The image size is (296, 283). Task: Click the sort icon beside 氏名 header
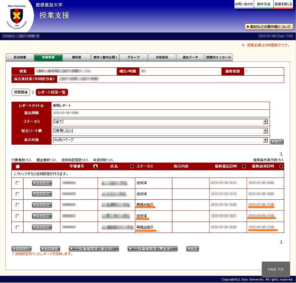pos(132,167)
